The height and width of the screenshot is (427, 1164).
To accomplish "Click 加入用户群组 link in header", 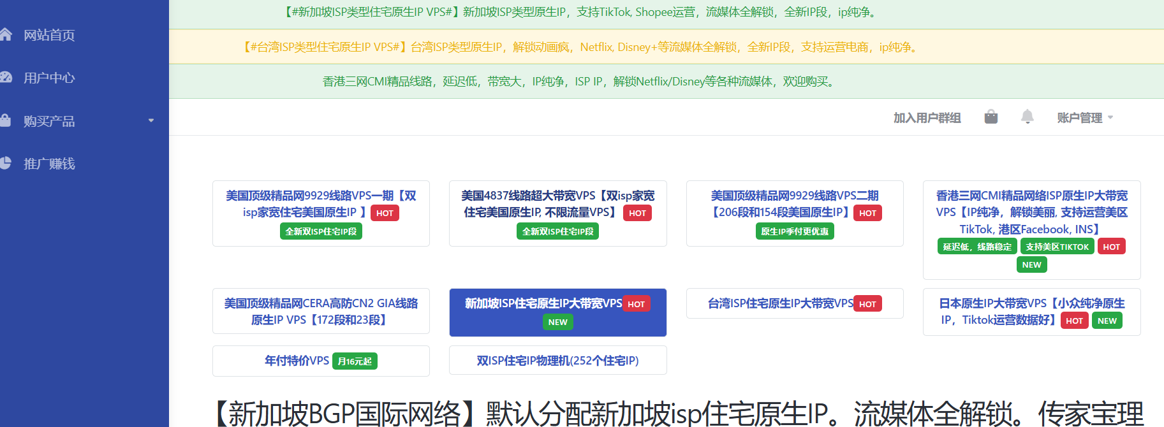I will coord(927,118).
